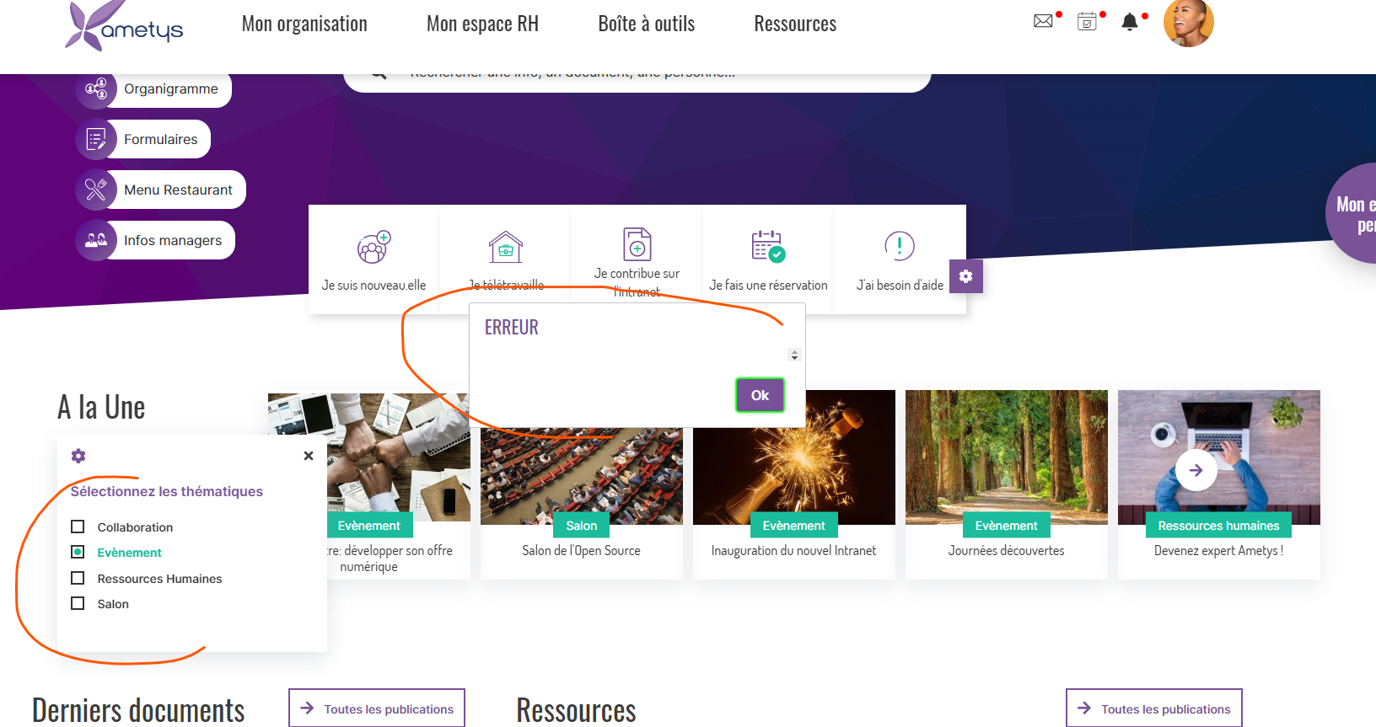Screen dimensions: 1376x727
Task: Click the Ametys logo
Action: pyautogui.click(x=124, y=26)
